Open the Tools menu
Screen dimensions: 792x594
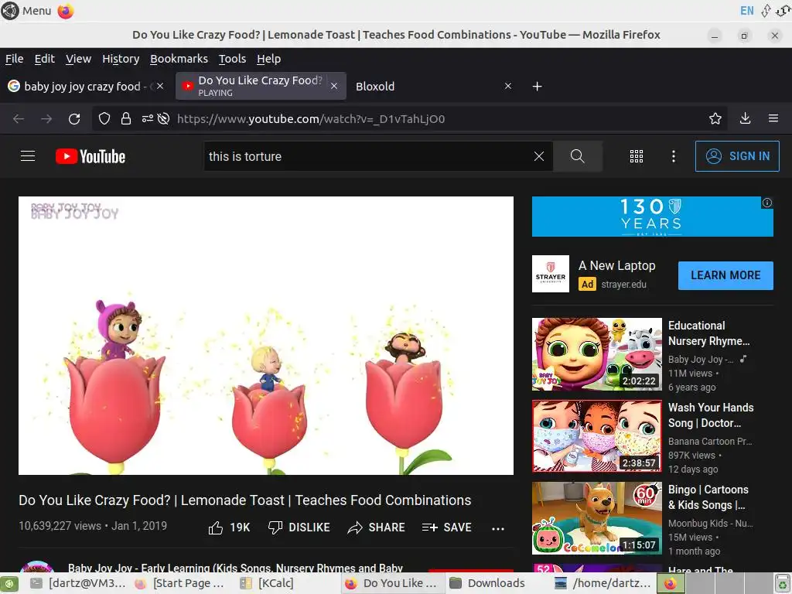pos(232,59)
